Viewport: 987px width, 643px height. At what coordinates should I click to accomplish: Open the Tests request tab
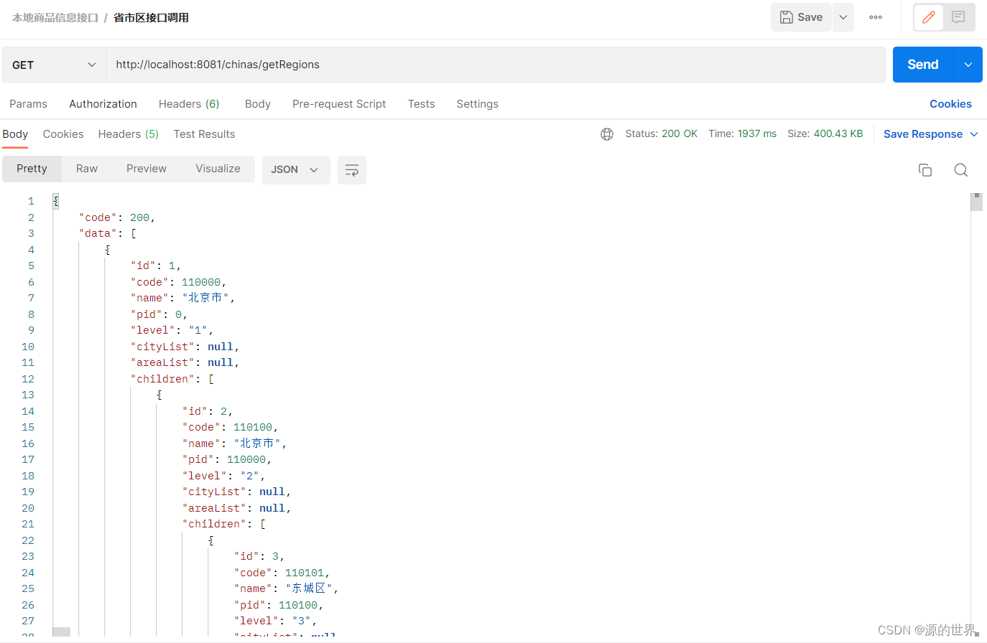(422, 104)
